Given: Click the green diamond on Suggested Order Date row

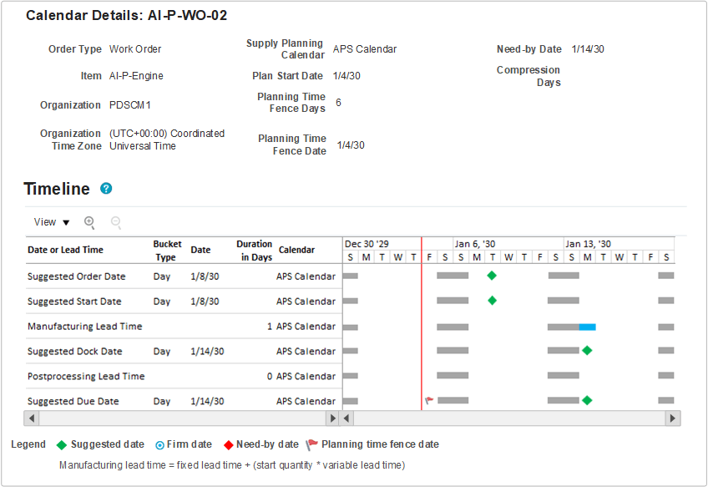Looking at the screenshot, I should point(492,276).
